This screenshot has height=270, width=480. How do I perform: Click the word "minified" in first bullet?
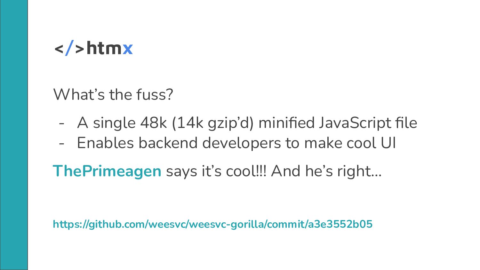(286, 123)
